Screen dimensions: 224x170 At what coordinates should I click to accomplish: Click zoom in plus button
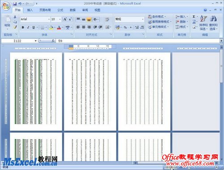point(217,167)
